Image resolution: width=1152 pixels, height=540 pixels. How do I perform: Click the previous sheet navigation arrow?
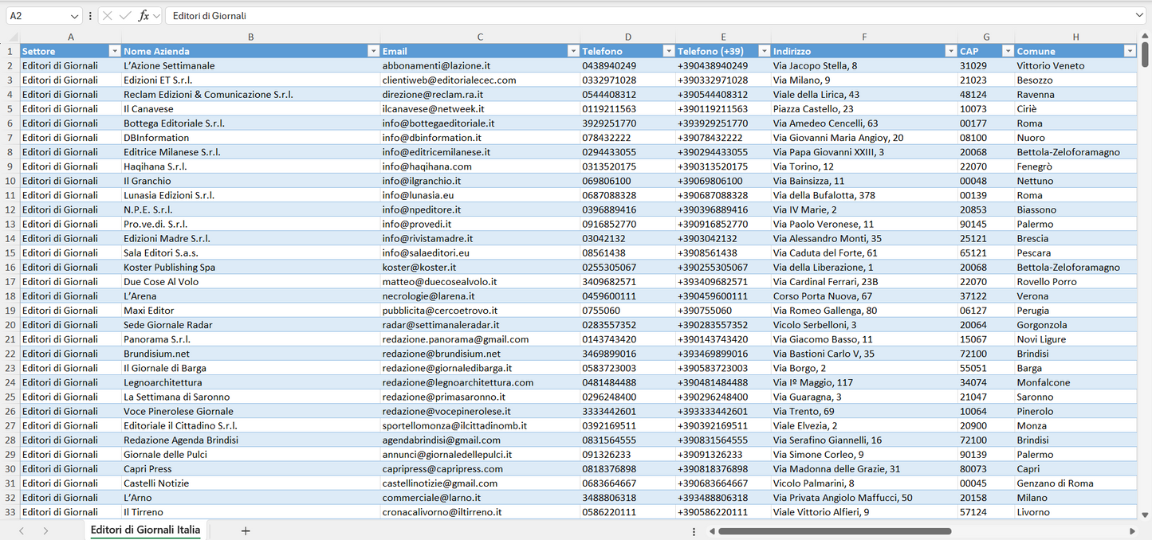tap(22, 530)
